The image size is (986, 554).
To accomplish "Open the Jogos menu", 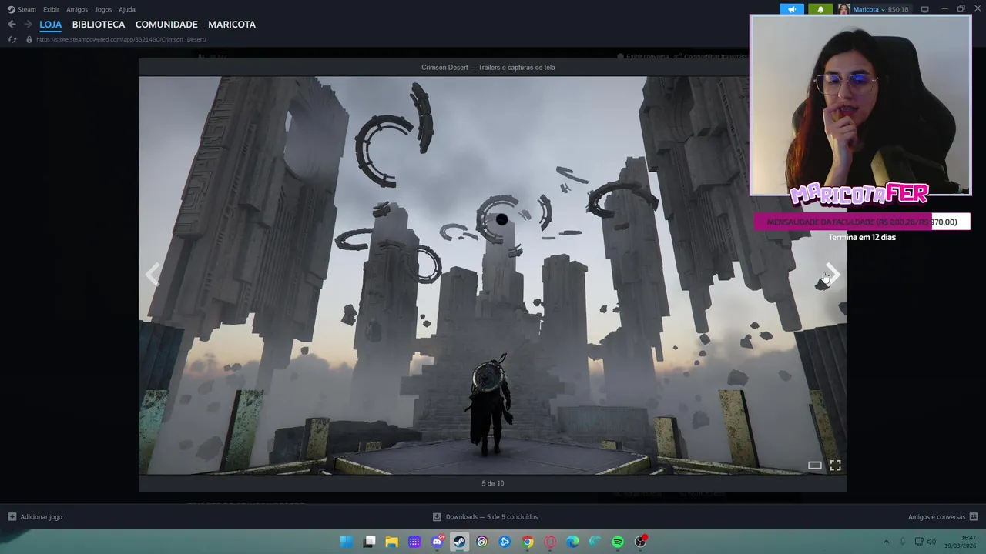I will [x=103, y=9].
